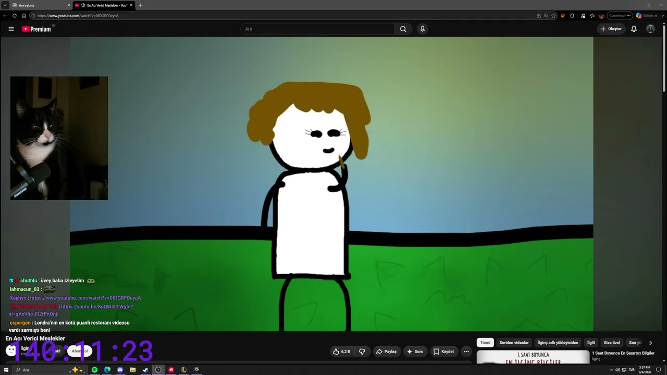Image resolution: width=667 pixels, height=375 pixels.
Task: Like the video with thumbs up
Action: (x=342, y=352)
